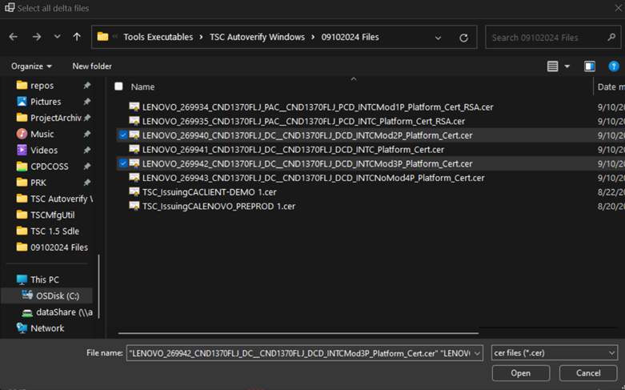
Task: Change view layout icon
Action: (x=552, y=66)
